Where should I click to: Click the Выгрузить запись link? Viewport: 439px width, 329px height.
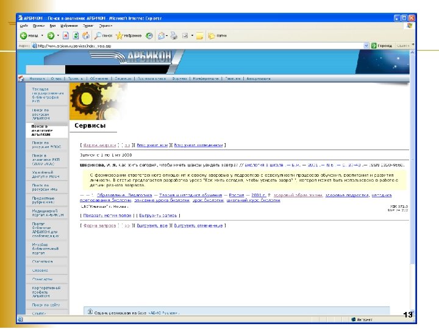coord(158,216)
